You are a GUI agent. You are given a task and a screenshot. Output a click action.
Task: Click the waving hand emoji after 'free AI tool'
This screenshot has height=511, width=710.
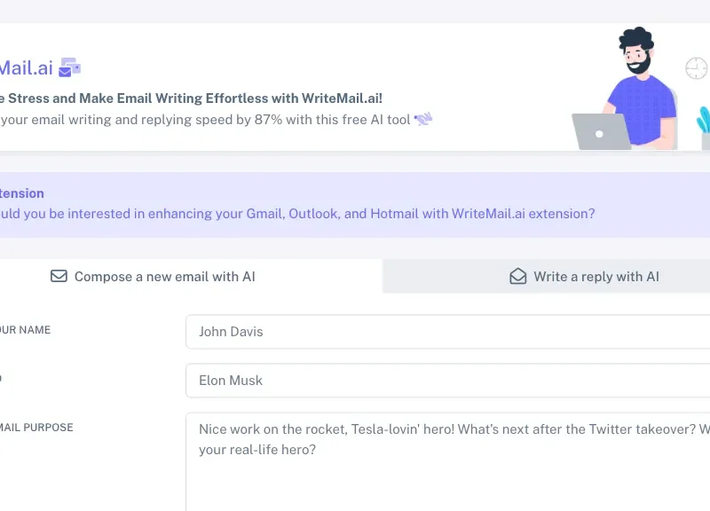[423, 118]
